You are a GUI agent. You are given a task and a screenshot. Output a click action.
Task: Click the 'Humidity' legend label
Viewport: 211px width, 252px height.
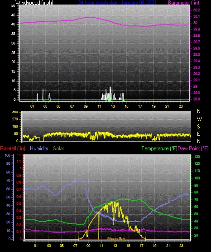[39, 148]
